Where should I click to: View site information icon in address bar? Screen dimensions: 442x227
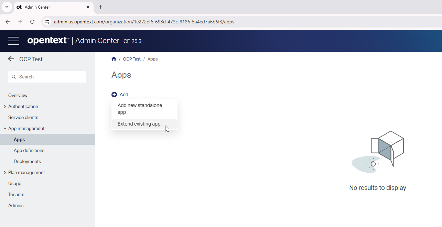pos(47,22)
